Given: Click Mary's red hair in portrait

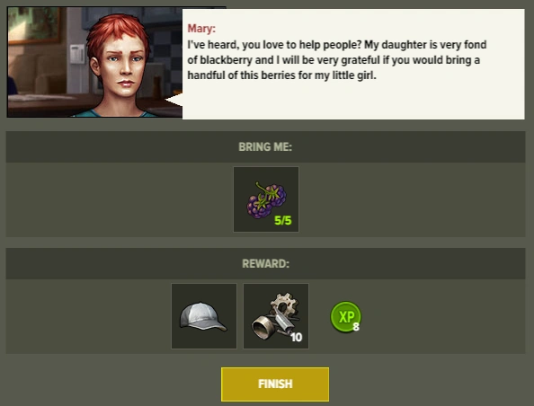Looking at the screenshot, I should pyautogui.click(x=118, y=32).
